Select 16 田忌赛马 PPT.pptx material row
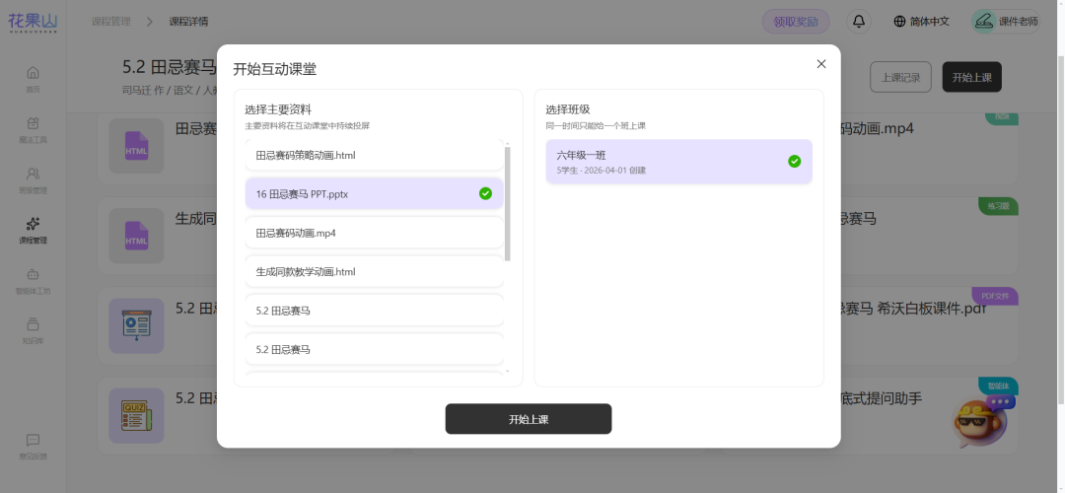The height and width of the screenshot is (493, 1065). [375, 193]
